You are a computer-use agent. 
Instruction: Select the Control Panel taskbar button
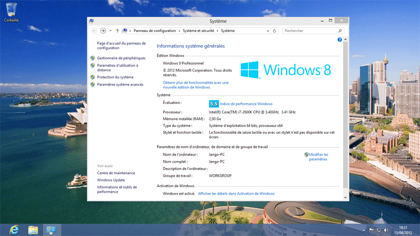point(51,230)
